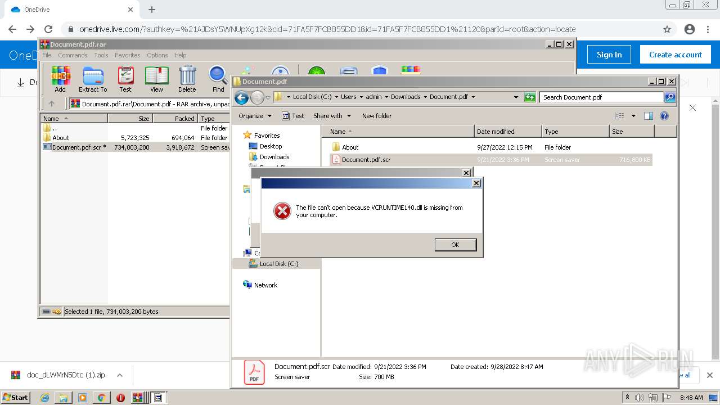Click the Windows Start button
Image resolution: width=720 pixels, height=405 pixels.
pos(16,398)
